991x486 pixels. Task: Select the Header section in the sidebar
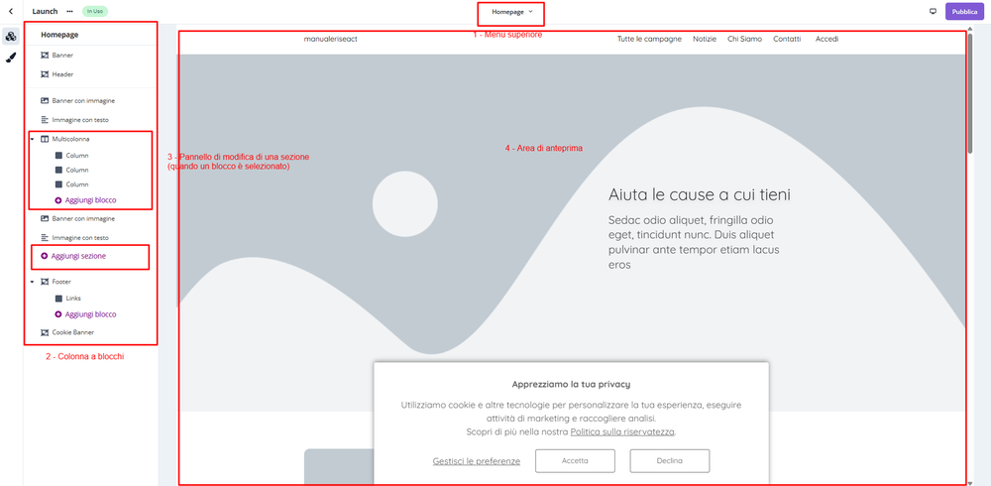click(x=61, y=74)
